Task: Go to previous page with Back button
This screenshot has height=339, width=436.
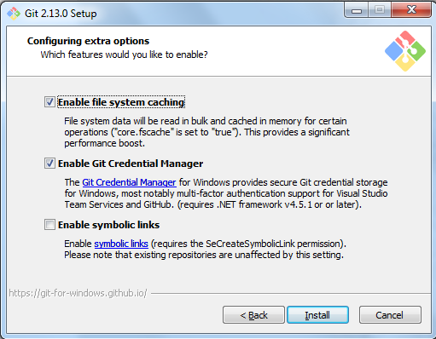Action: tap(253, 315)
